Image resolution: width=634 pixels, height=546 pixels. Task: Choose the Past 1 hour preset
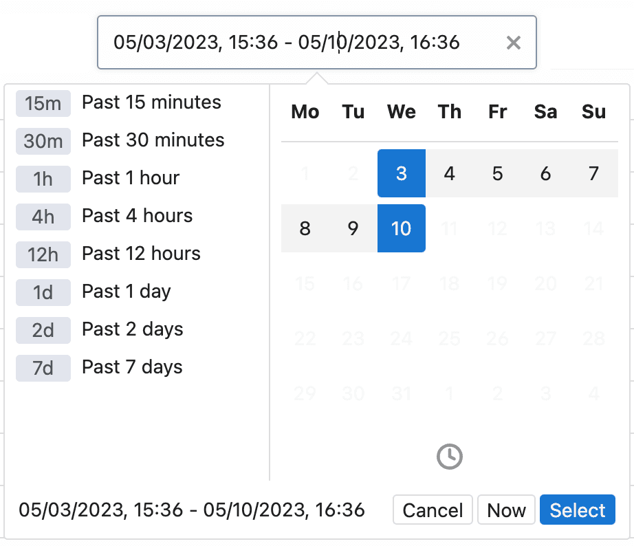coord(130,178)
